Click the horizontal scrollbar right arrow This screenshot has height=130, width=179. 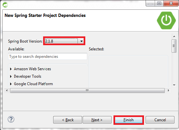[x=168, y=91]
